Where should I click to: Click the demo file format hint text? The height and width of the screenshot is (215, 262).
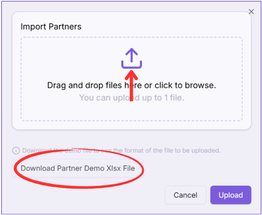pos(121,150)
